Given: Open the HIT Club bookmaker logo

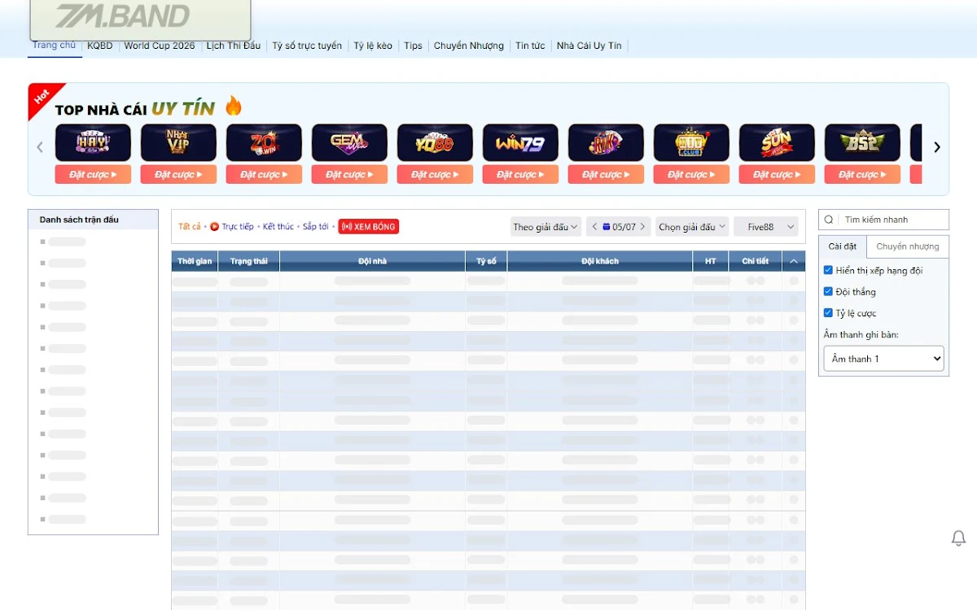Looking at the screenshot, I should click(x=691, y=143).
